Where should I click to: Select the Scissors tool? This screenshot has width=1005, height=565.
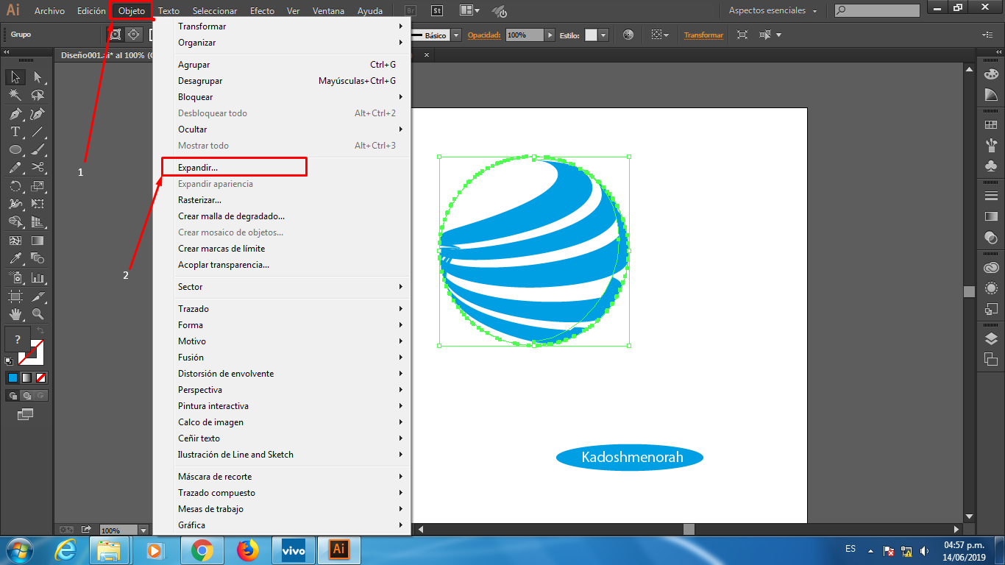coord(38,168)
